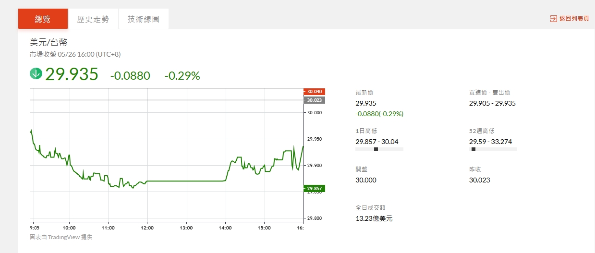
Task: Click the -0.29% percentage change value
Action: (x=182, y=75)
